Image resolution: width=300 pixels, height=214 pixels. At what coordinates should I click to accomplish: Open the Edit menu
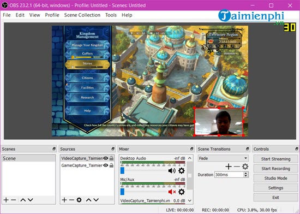pyautogui.click(x=20, y=15)
